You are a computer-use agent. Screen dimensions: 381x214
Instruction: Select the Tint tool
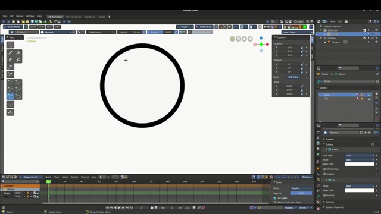point(18,59)
